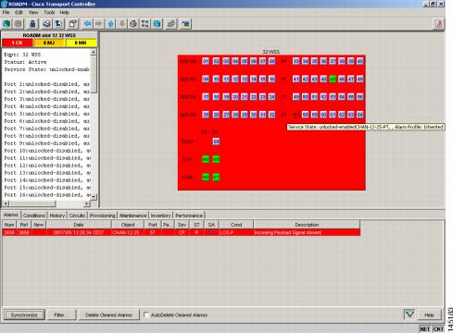Select the DROP TX port 69

coord(216,142)
